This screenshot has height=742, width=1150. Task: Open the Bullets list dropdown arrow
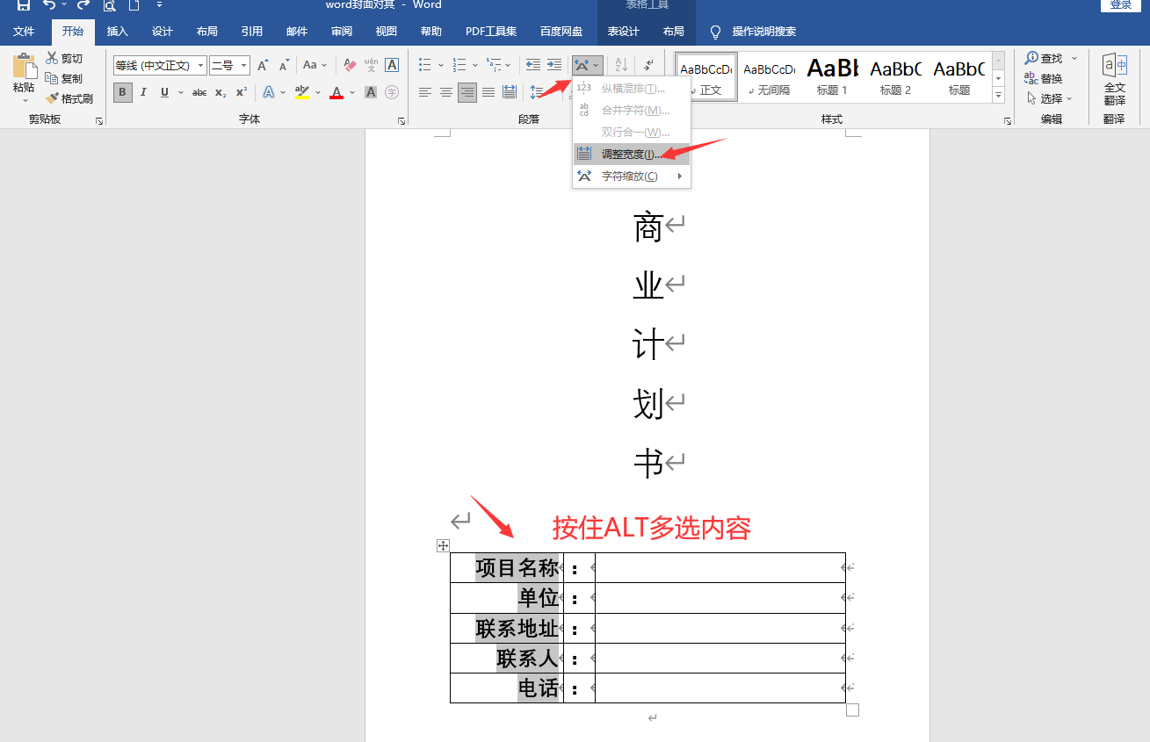click(441, 65)
